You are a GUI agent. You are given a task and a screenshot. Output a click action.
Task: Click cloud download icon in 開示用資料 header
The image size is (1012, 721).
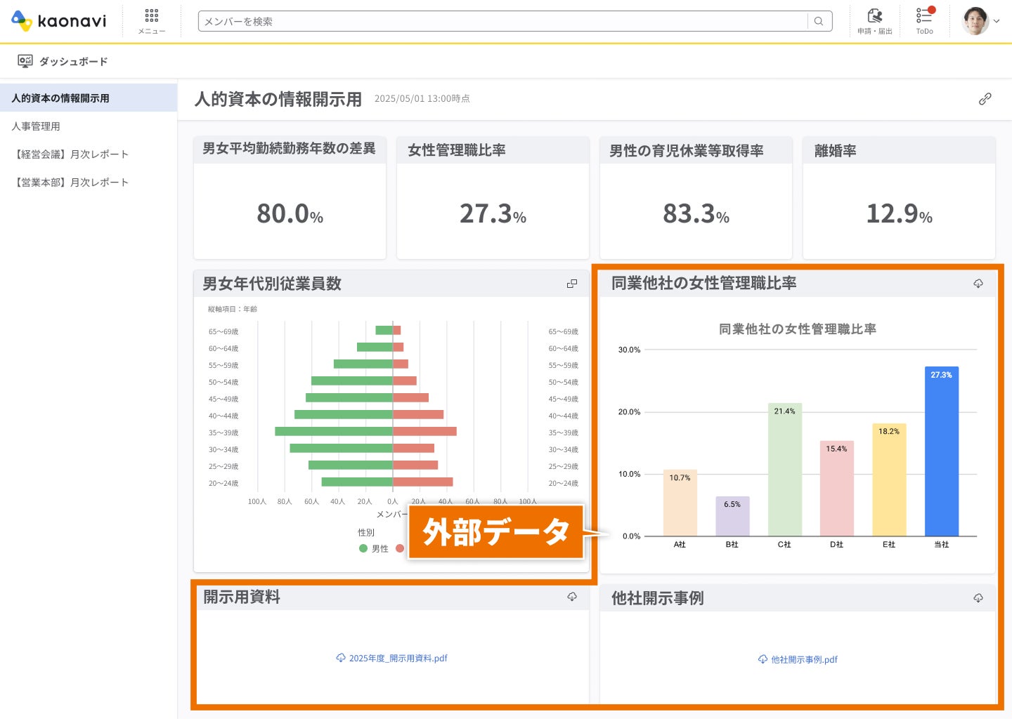pyautogui.click(x=572, y=597)
